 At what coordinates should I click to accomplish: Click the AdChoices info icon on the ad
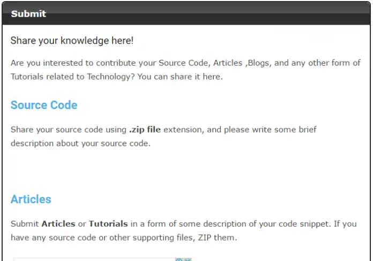(x=179, y=259)
